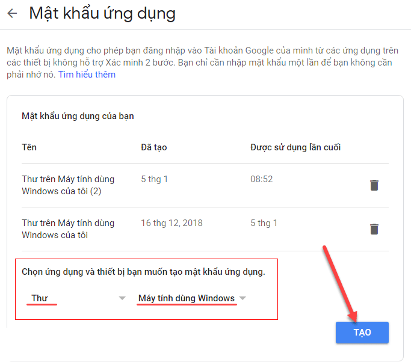Click trash icon for password created 16 thg 12, 2018

click(374, 229)
